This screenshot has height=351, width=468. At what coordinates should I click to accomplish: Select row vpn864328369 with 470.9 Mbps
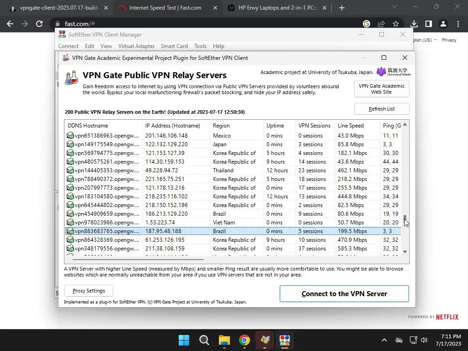pyautogui.click(x=233, y=240)
